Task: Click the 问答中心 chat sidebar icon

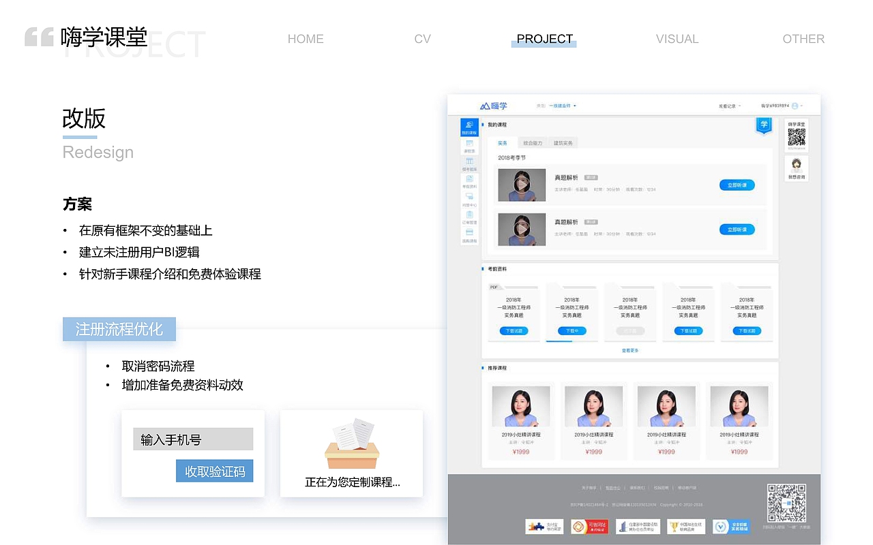Action: (469, 200)
